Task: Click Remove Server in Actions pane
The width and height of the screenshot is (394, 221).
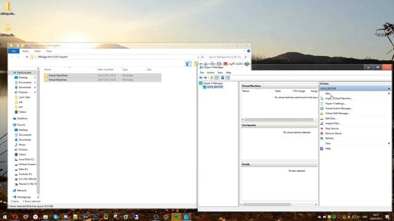Action: click(333, 134)
